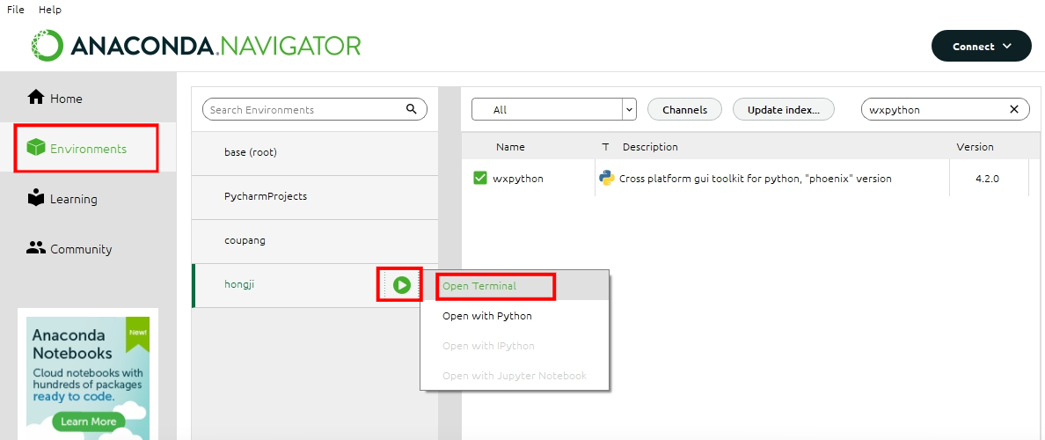
Task: Click the Home house icon
Action: pos(35,98)
